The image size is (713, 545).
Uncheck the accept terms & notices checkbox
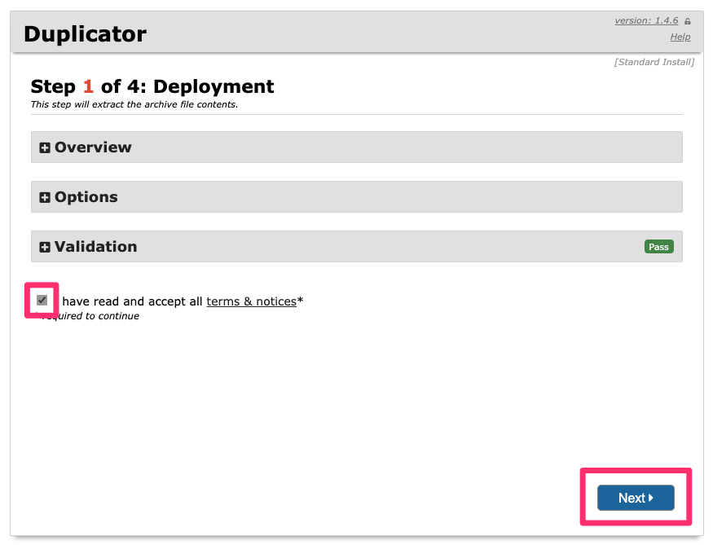coord(42,300)
